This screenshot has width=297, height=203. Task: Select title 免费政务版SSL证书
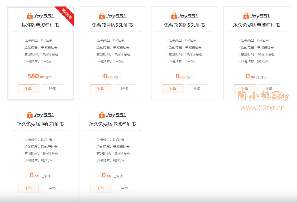pyautogui.click(x=184, y=25)
